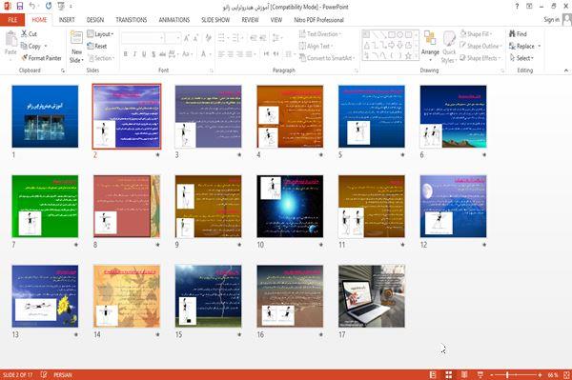Click the Find icon in Editing group
The height and width of the screenshot is (380, 572).
512,34
